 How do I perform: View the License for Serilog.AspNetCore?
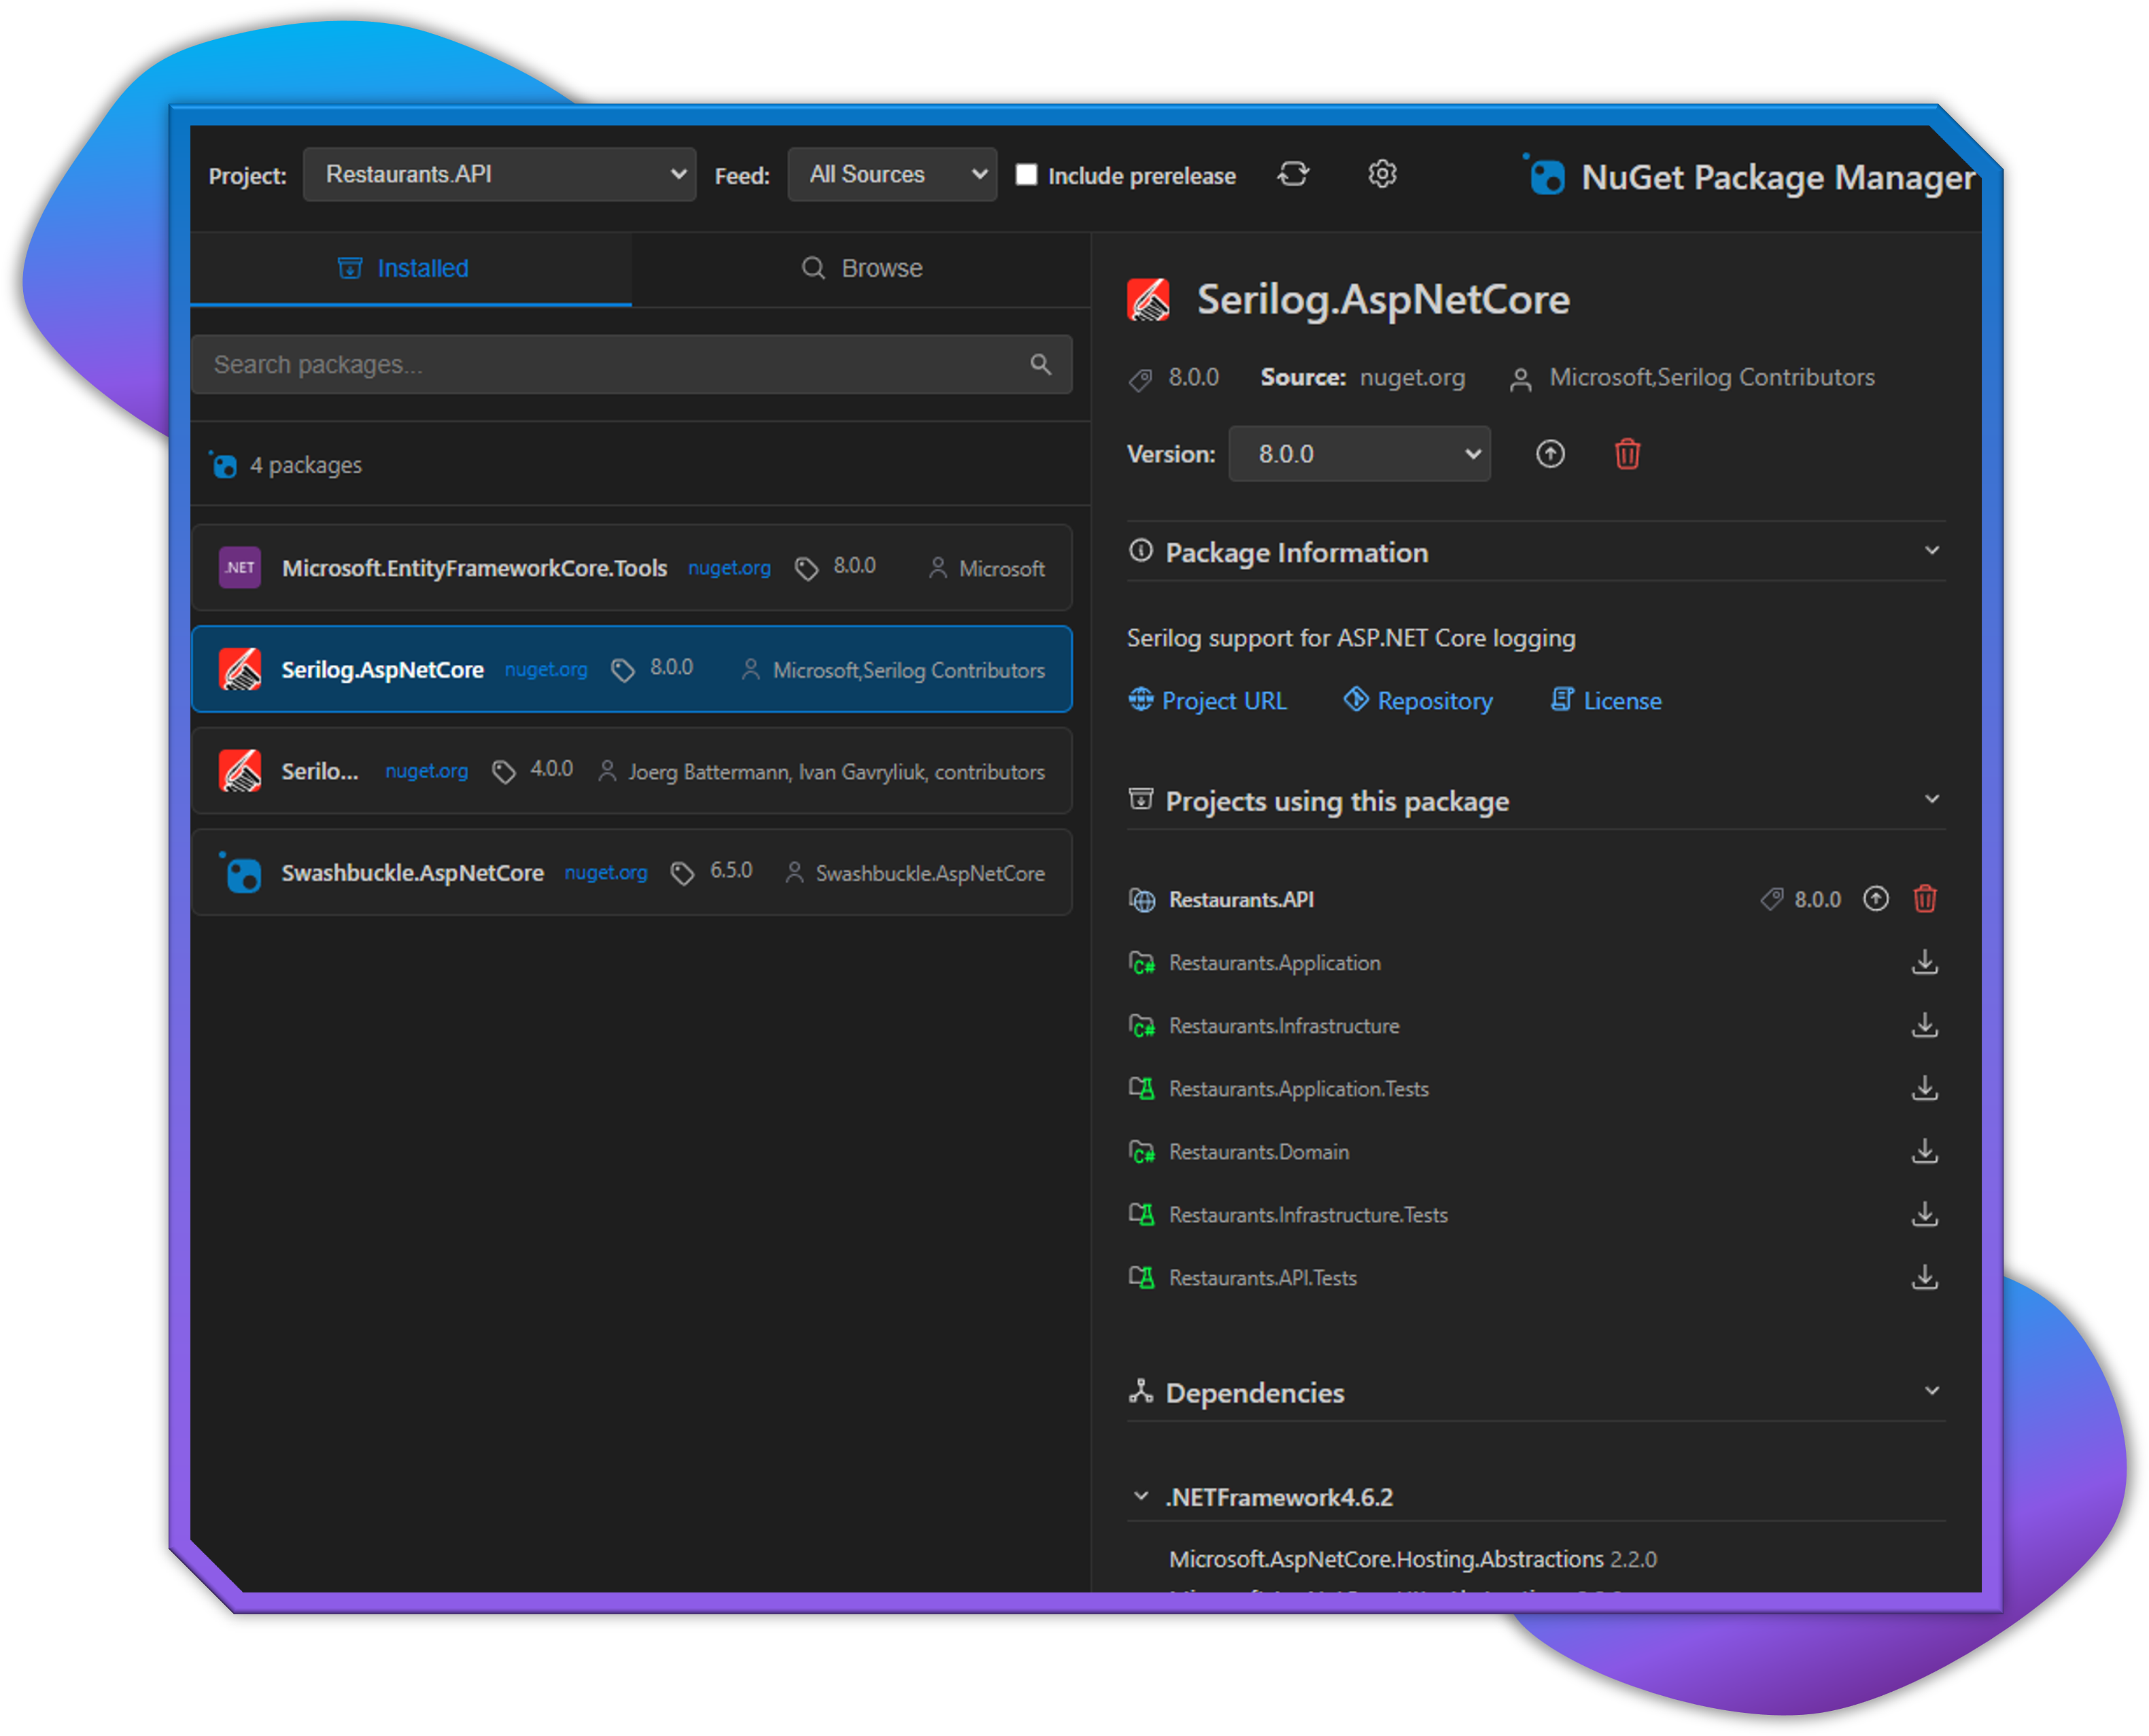pyautogui.click(x=1619, y=700)
